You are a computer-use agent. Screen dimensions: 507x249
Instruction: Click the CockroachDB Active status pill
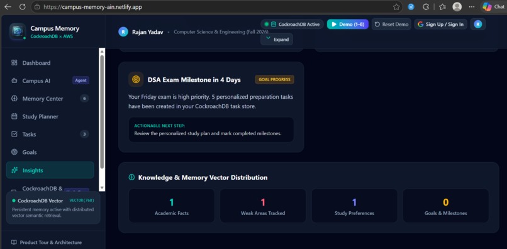tap(292, 25)
